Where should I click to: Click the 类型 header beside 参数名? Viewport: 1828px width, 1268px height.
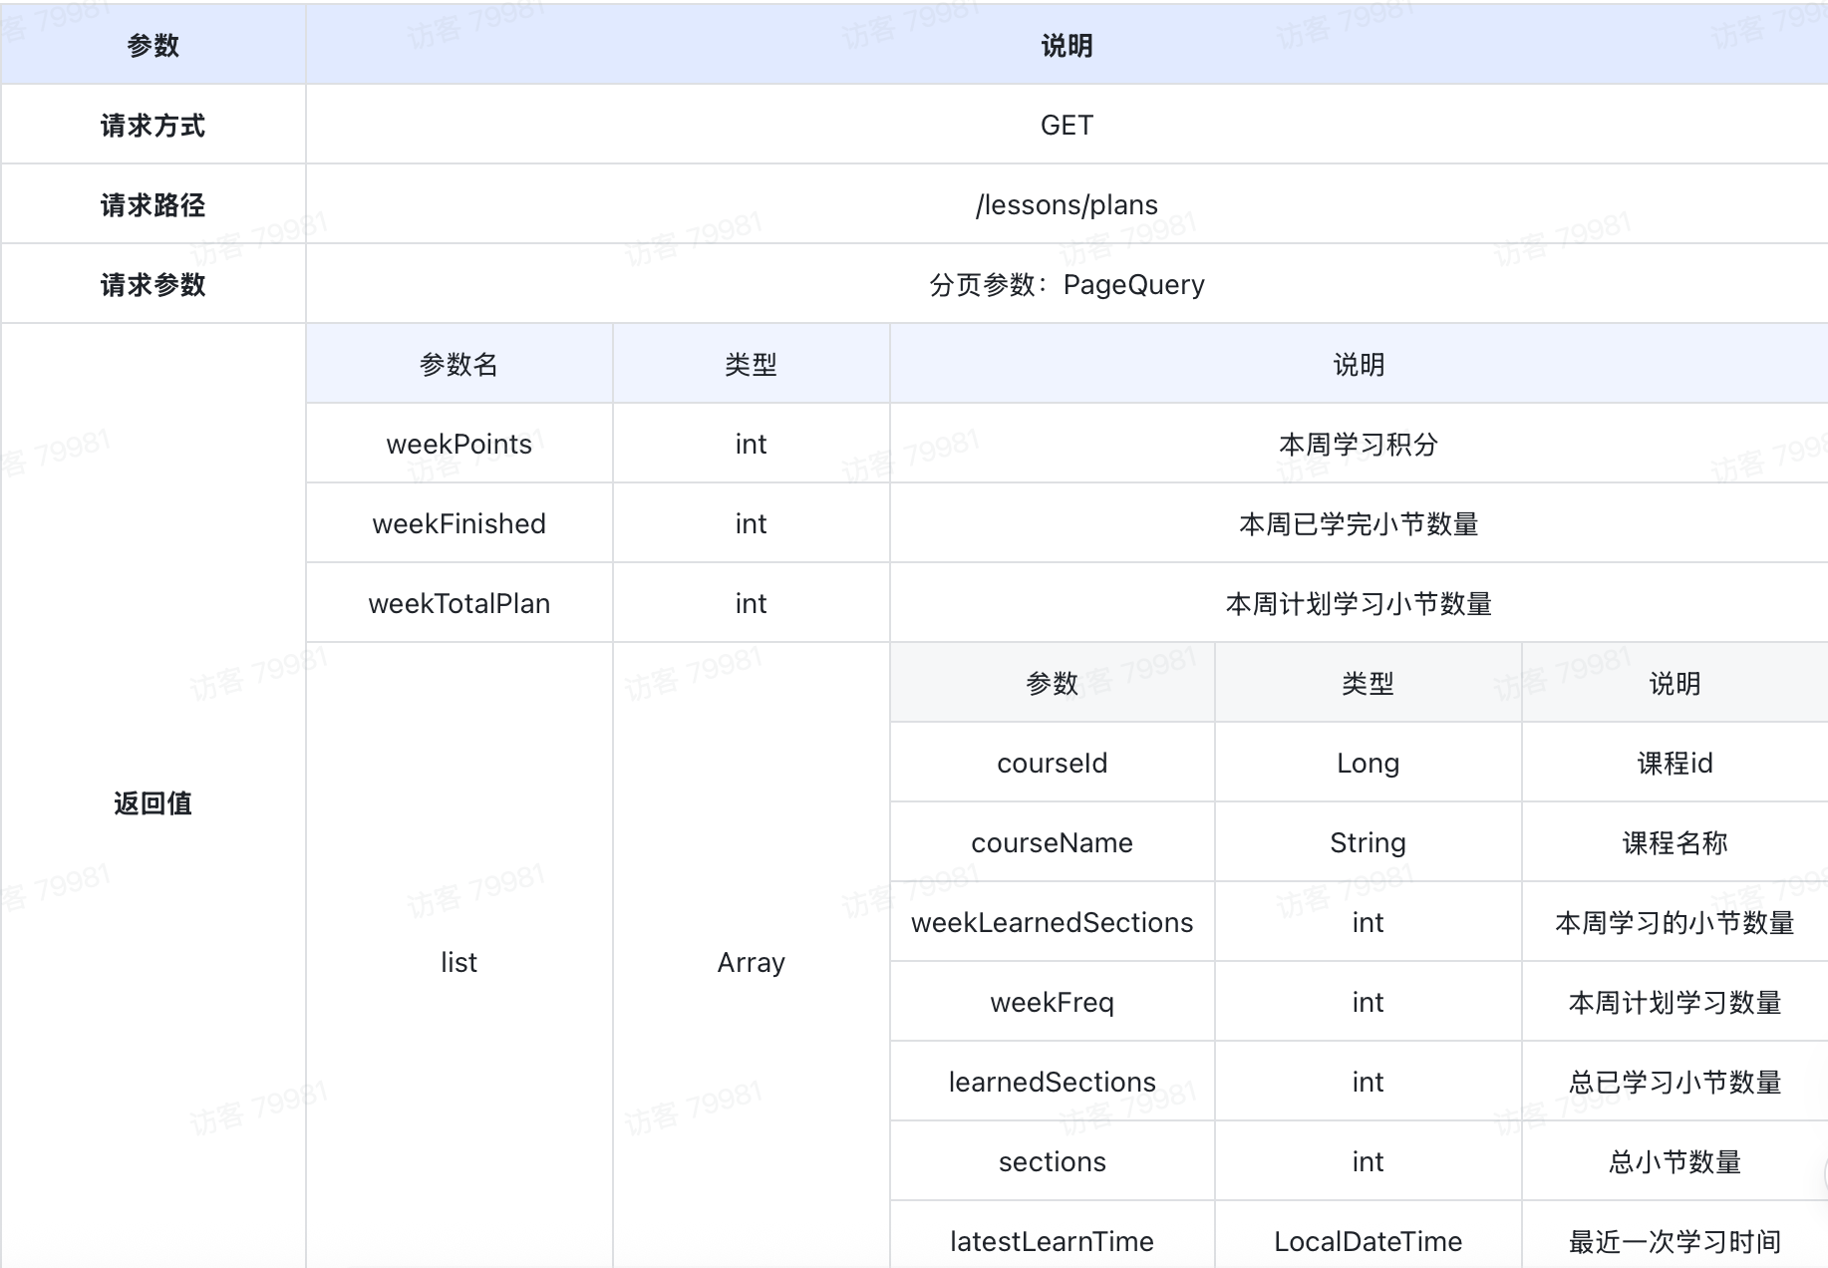751,365
